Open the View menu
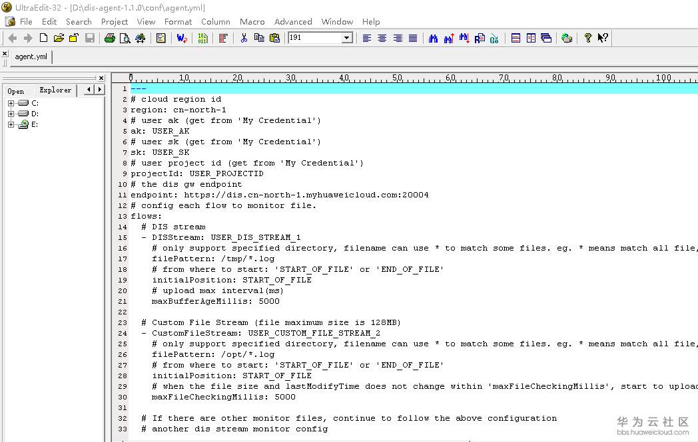698x442 pixels. pyautogui.click(x=146, y=22)
